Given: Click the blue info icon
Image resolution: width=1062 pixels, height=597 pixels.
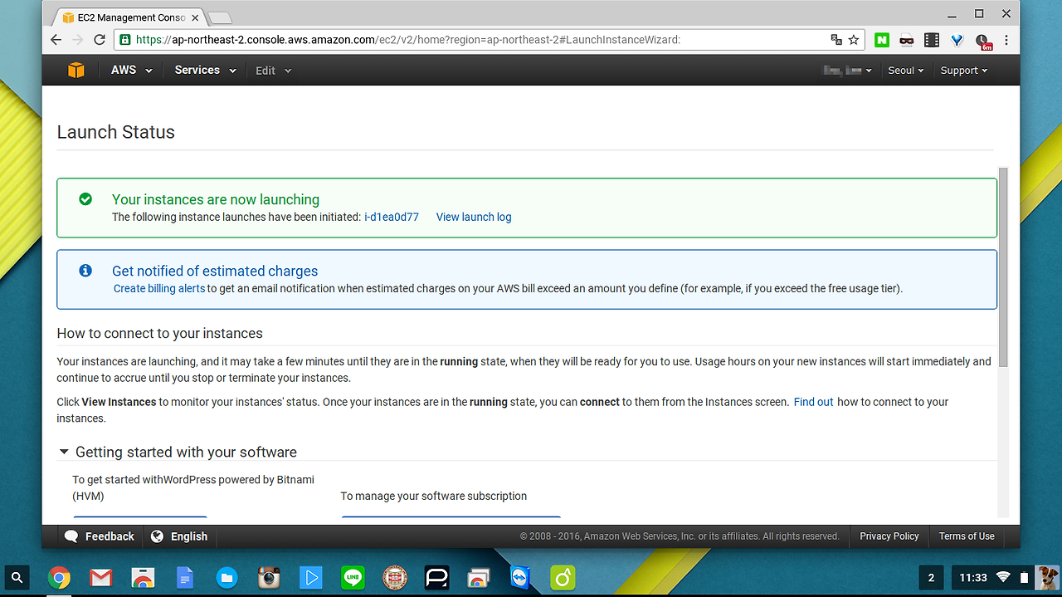Looking at the screenshot, I should point(85,271).
